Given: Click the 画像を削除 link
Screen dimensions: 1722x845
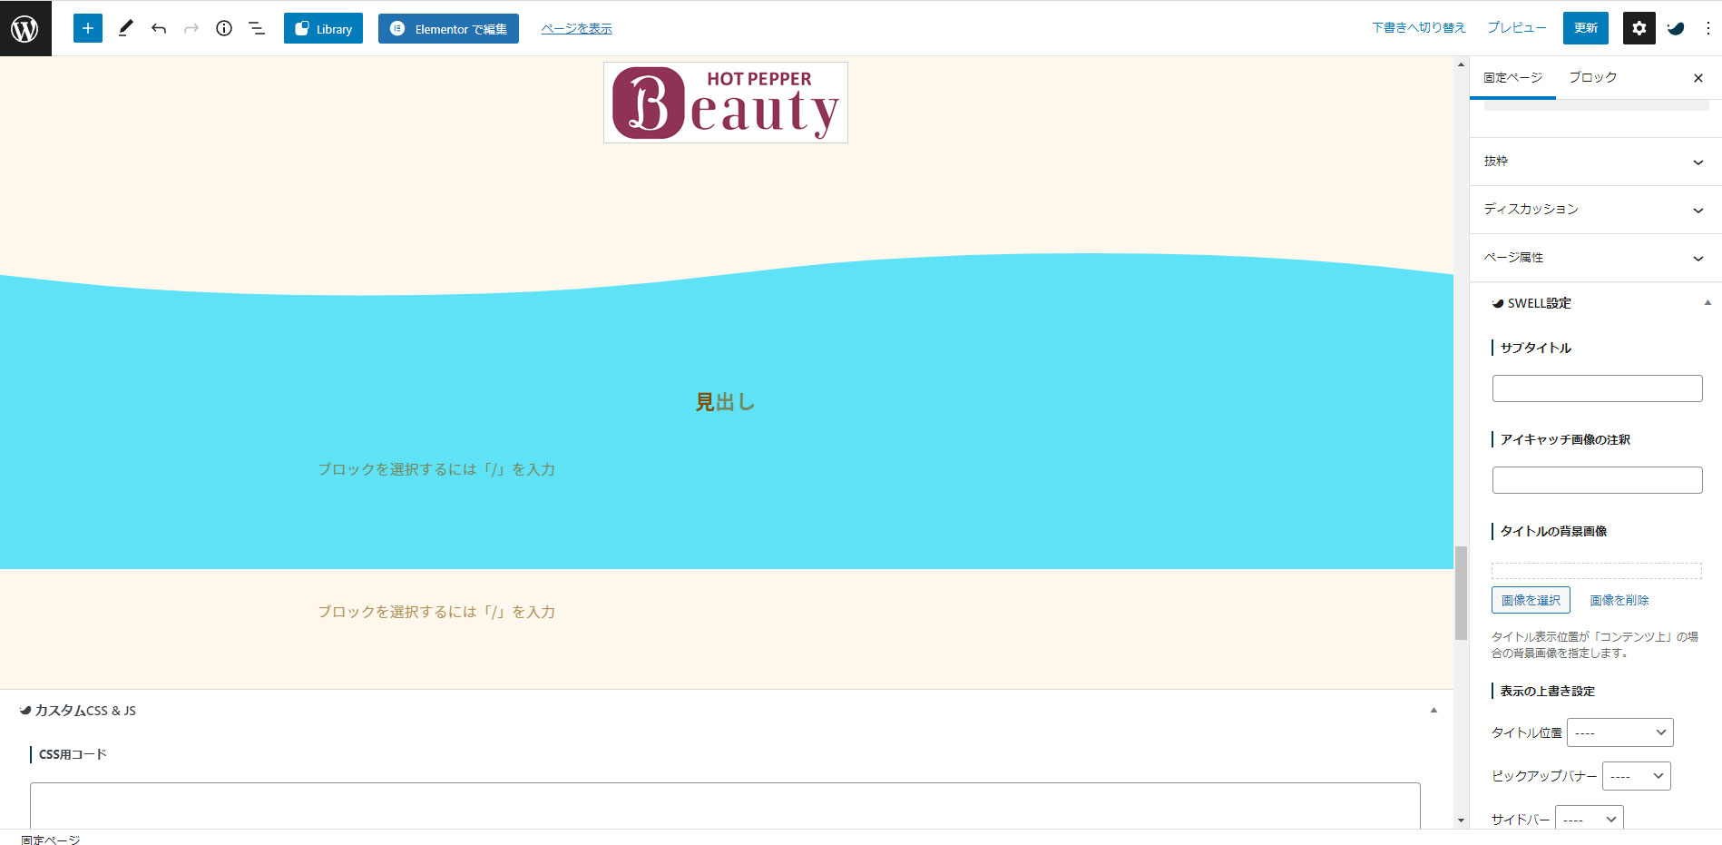Looking at the screenshot, I should click(x=1619, y=600).
